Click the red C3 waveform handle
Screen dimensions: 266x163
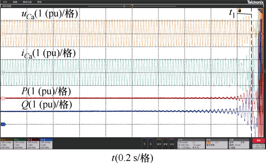(x=3, y=98)
